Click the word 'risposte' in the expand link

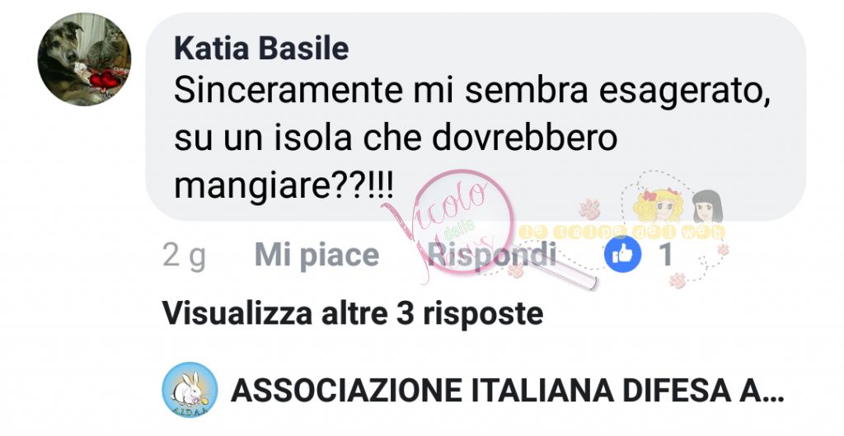pos(483,314)
